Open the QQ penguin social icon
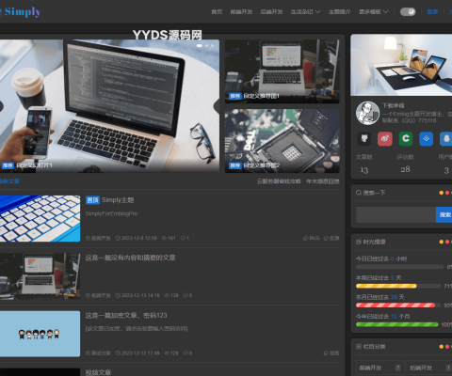This screenshot has width=452, height=376. tap(446, 139)
